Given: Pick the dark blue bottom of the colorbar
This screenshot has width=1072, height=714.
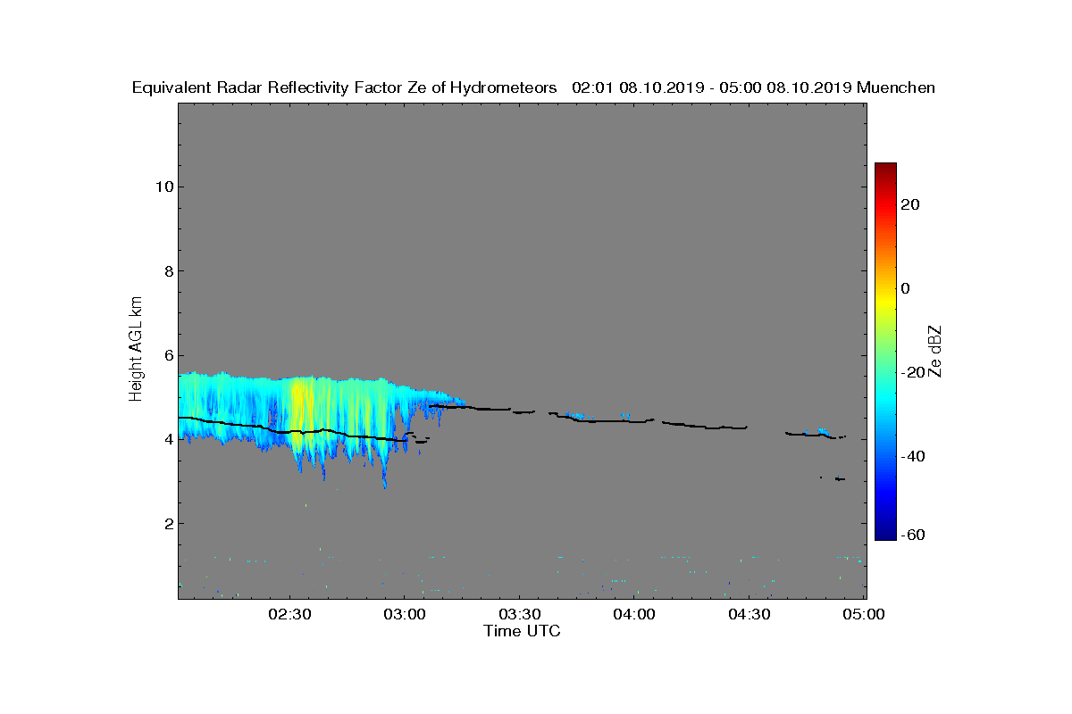Looking at the screenshot, I should coord(885,534).
